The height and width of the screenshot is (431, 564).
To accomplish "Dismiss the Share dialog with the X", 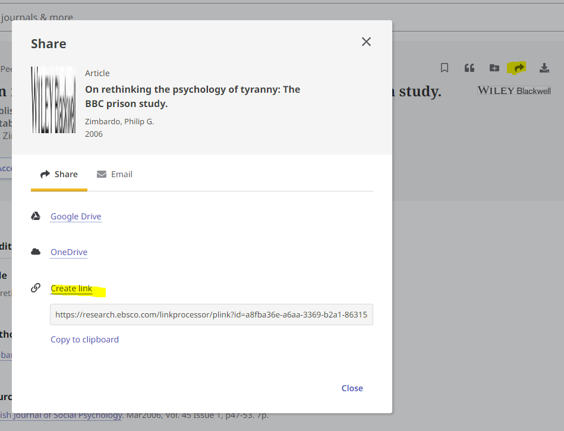I will pos(366,42).
